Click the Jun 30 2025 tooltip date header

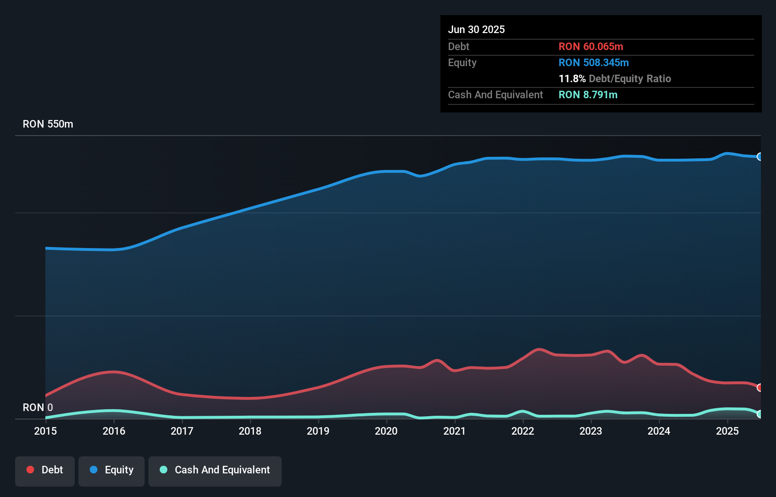(476, 29)
